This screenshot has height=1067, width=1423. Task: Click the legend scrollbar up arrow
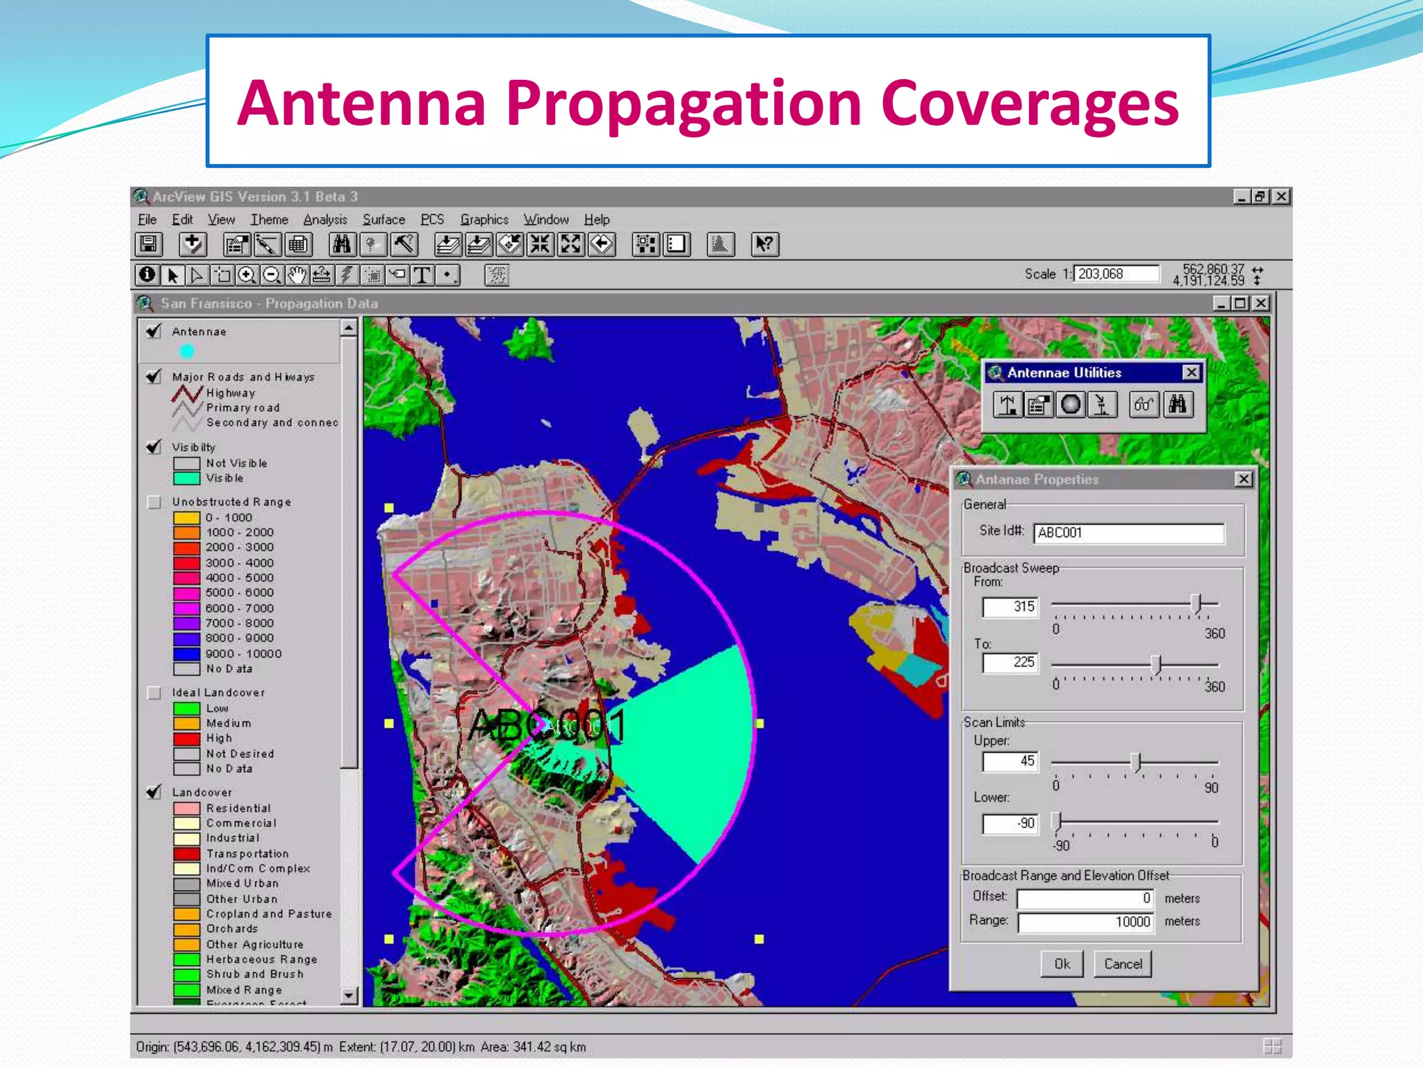click(349, 327)
